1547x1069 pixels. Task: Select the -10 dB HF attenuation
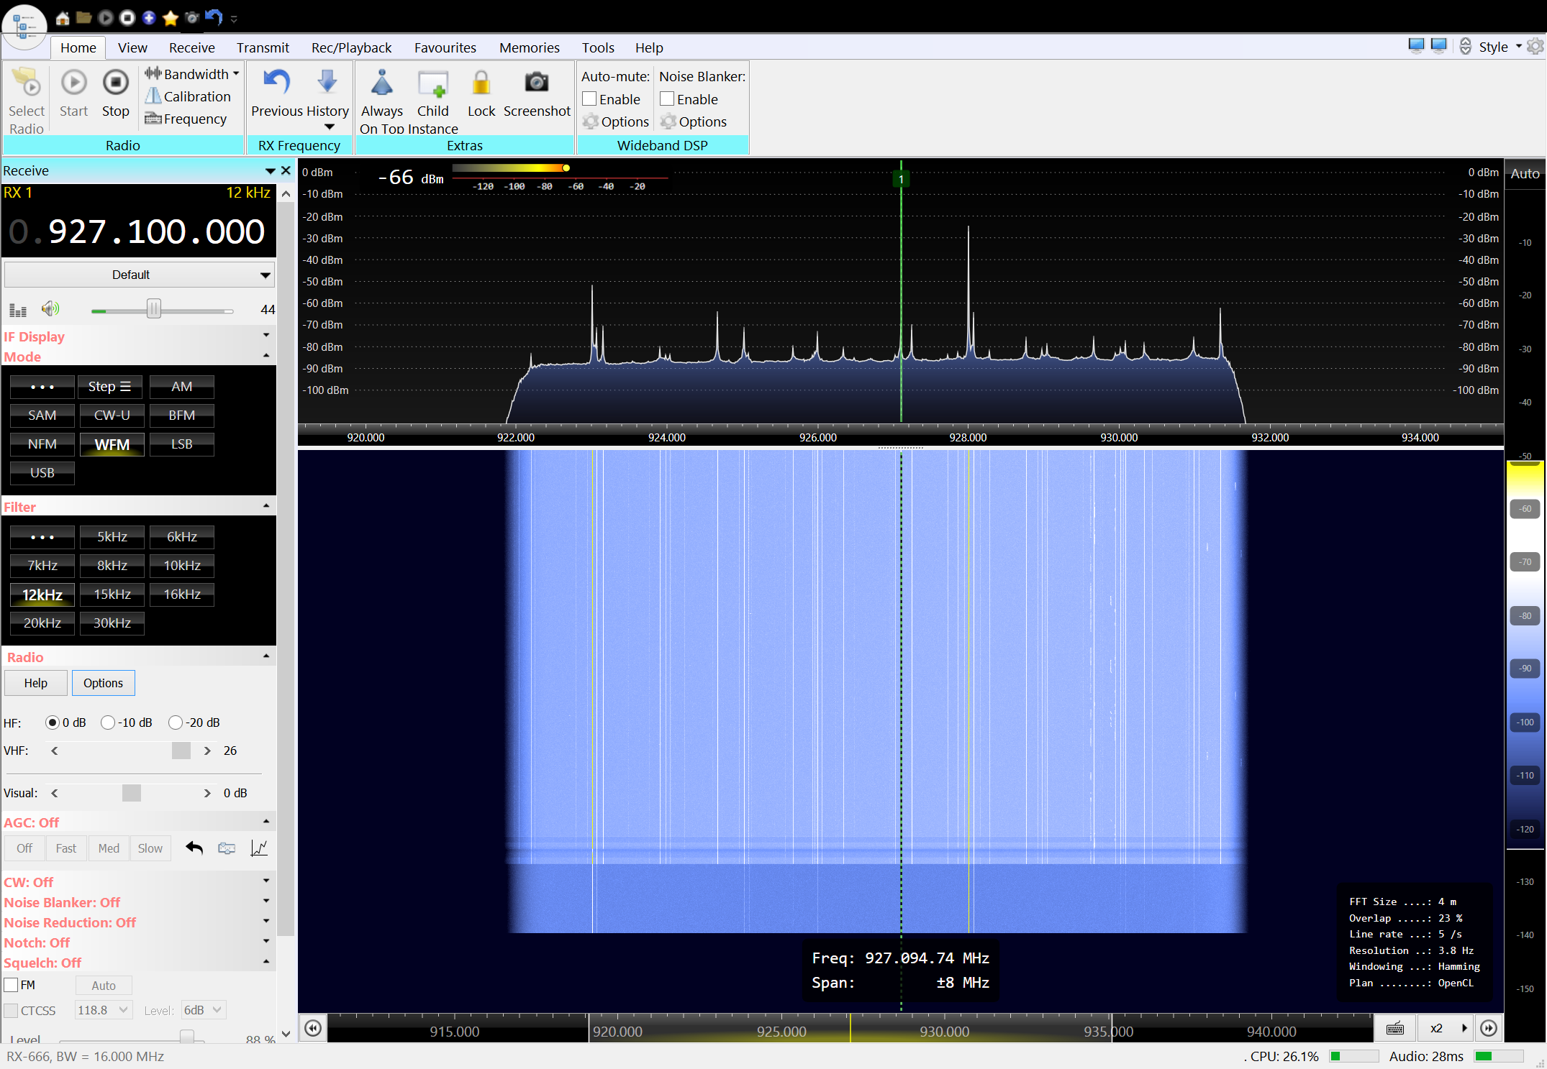109,722
